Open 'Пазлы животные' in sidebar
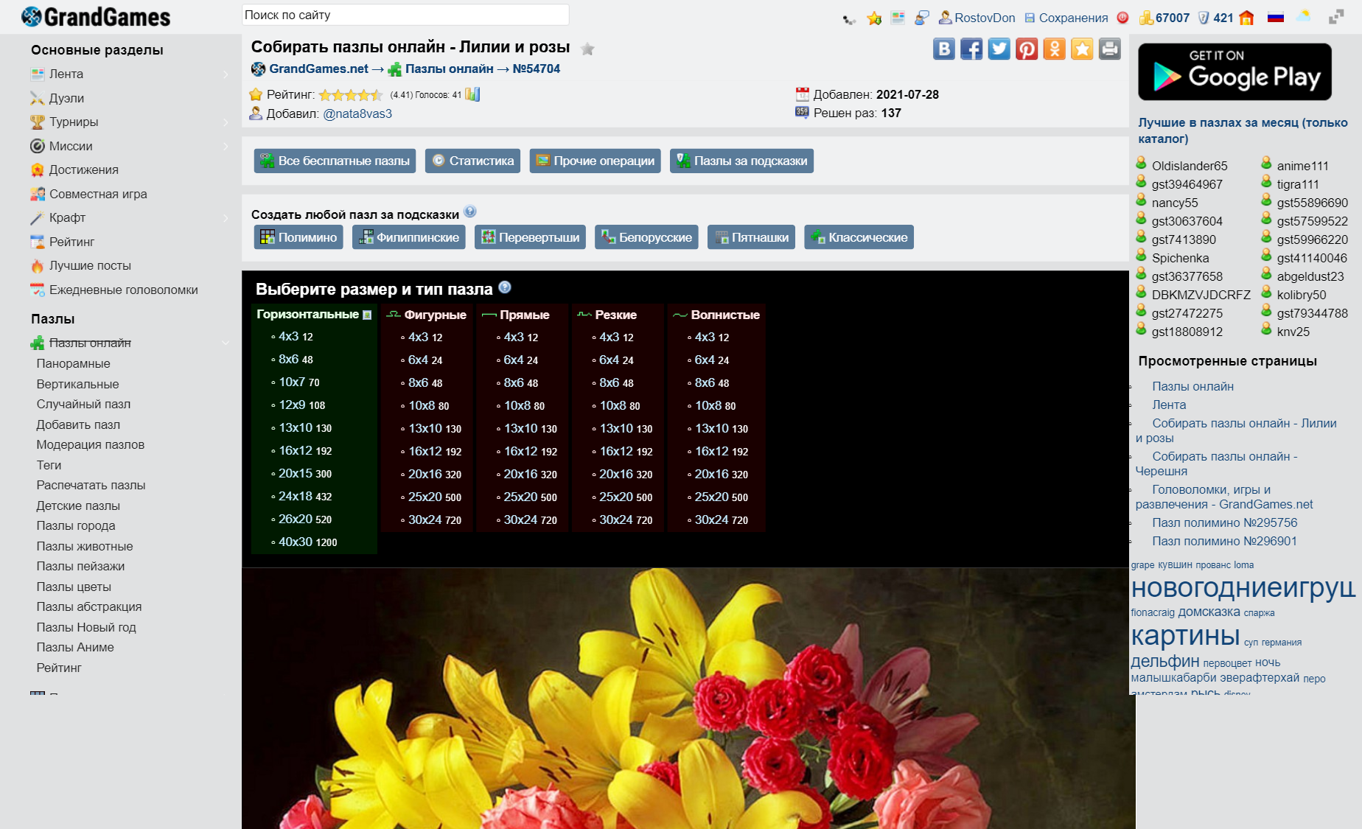Screen dimensions: 1362x829 click(85, 546)
